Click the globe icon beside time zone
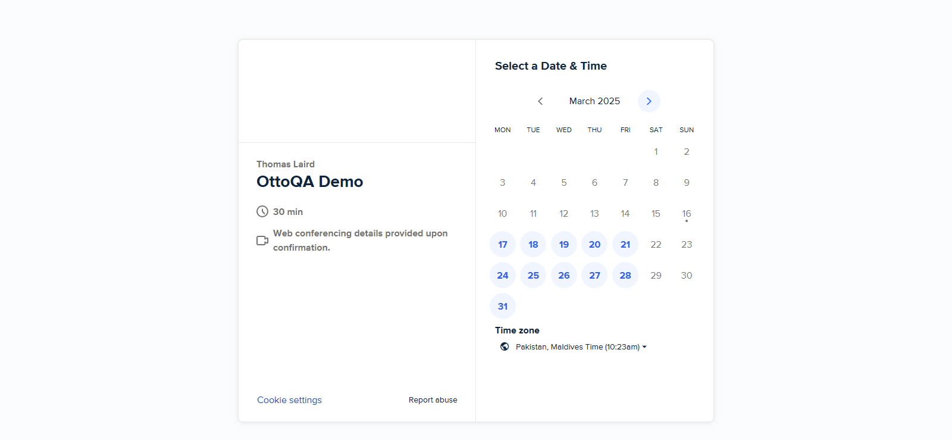This screenshot has height=440, width=952. (505, 347)
